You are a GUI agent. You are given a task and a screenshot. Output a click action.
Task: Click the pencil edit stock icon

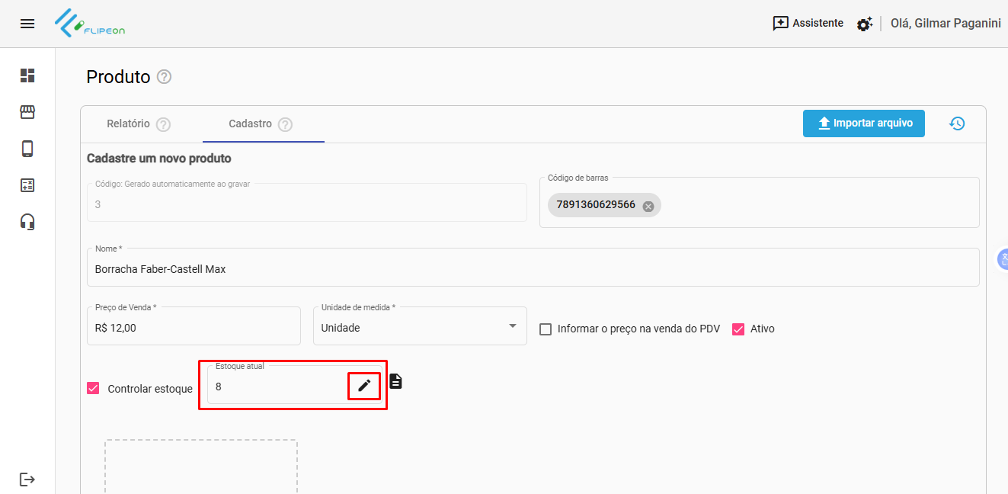coord(364,386)
